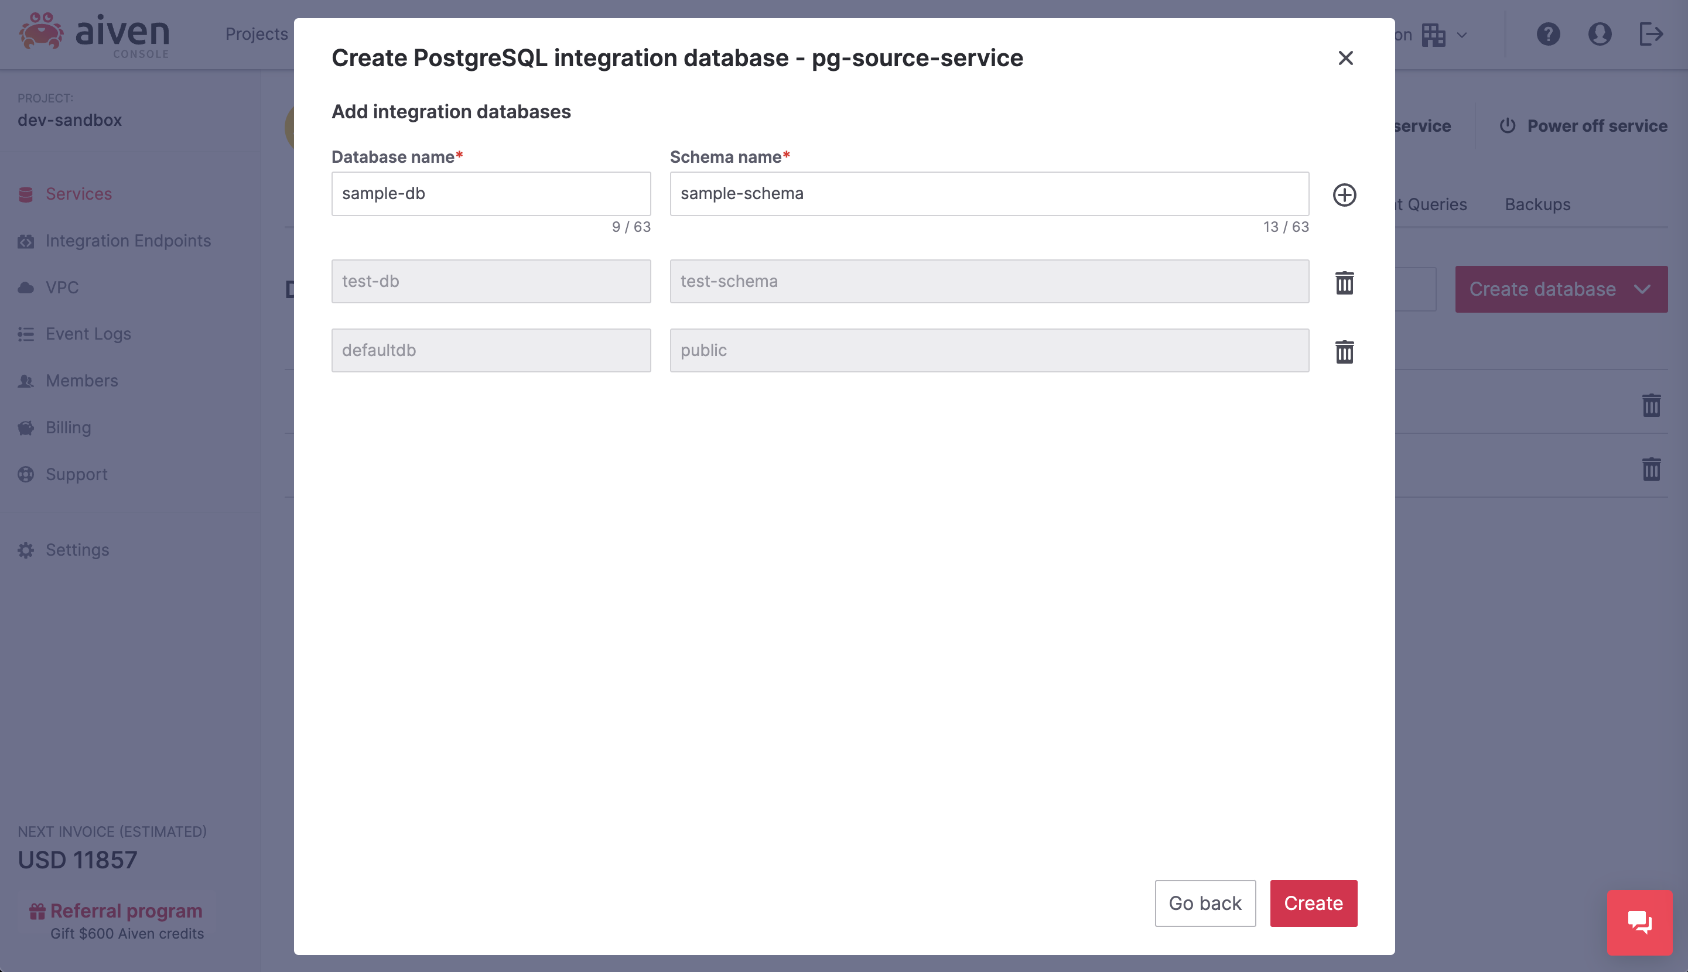Screen dimensions: 1688x972
Task: Click the Support lifebuoy icon
Action: pos(26,475)
